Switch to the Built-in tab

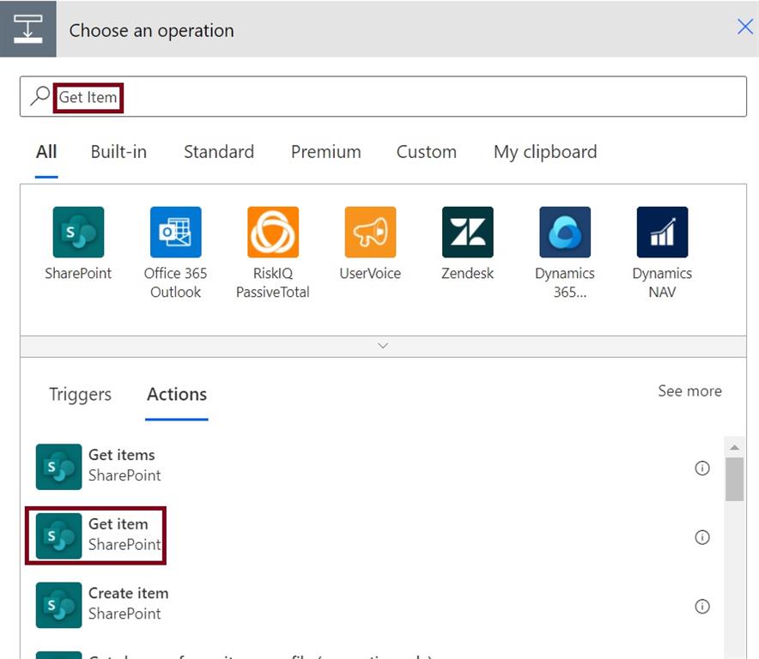tap(118, 152)
